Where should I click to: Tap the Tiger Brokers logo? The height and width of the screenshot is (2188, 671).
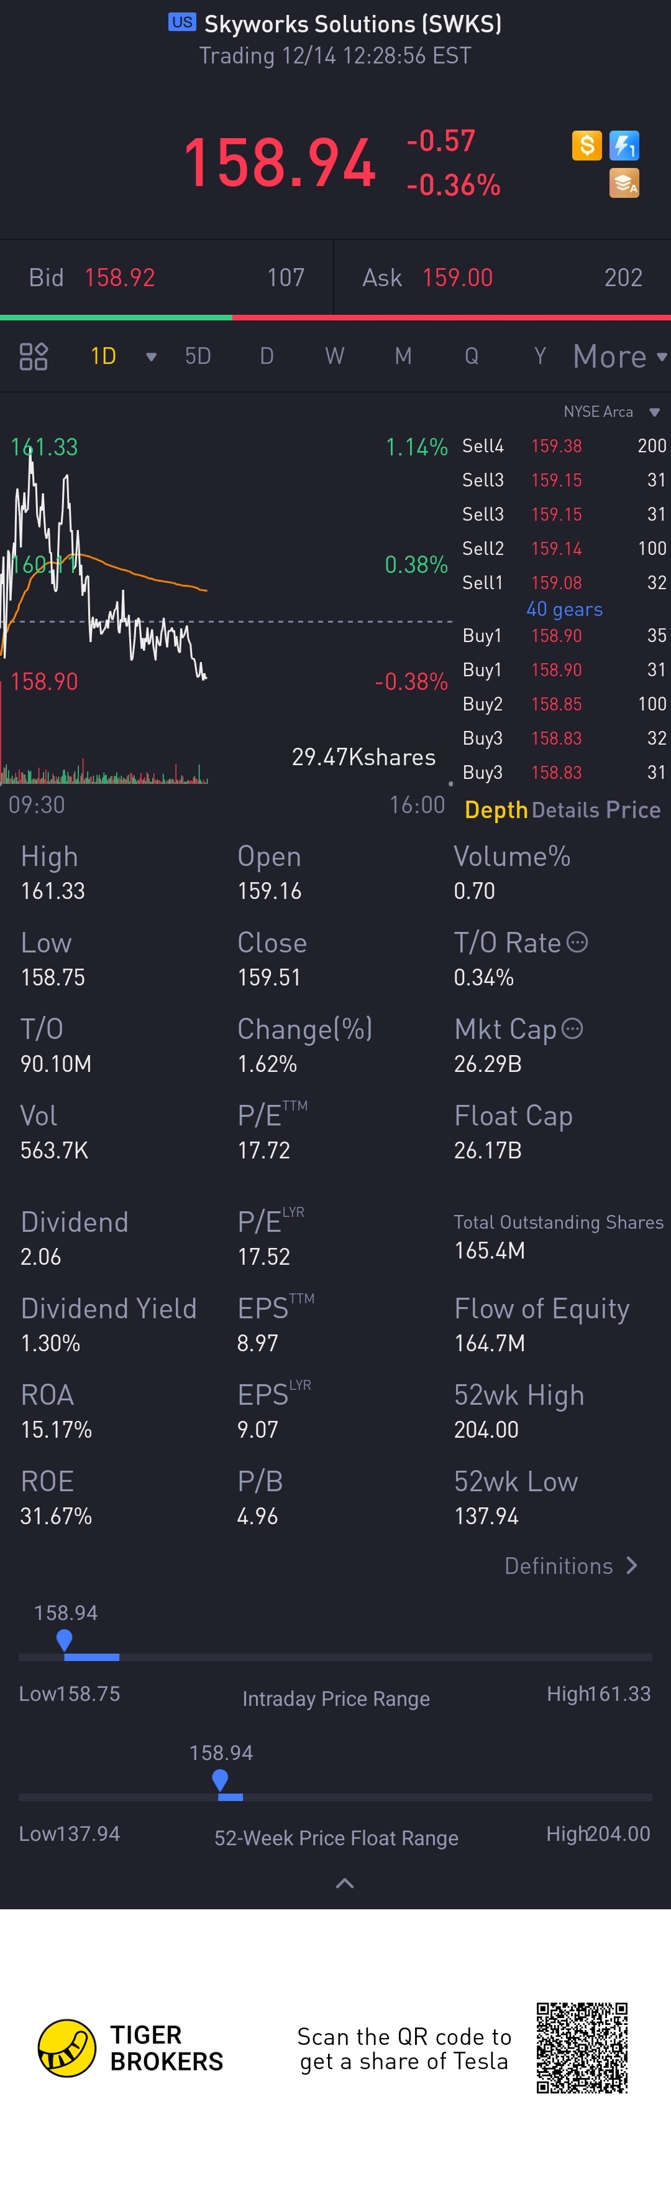(x=67, y=2048)
